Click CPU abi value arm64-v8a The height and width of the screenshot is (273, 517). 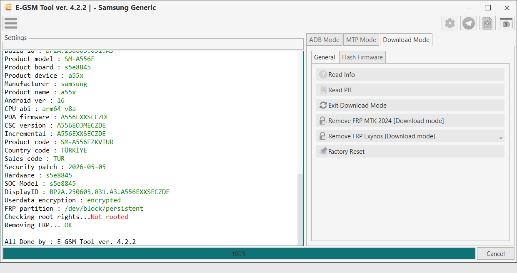(59, 109)
